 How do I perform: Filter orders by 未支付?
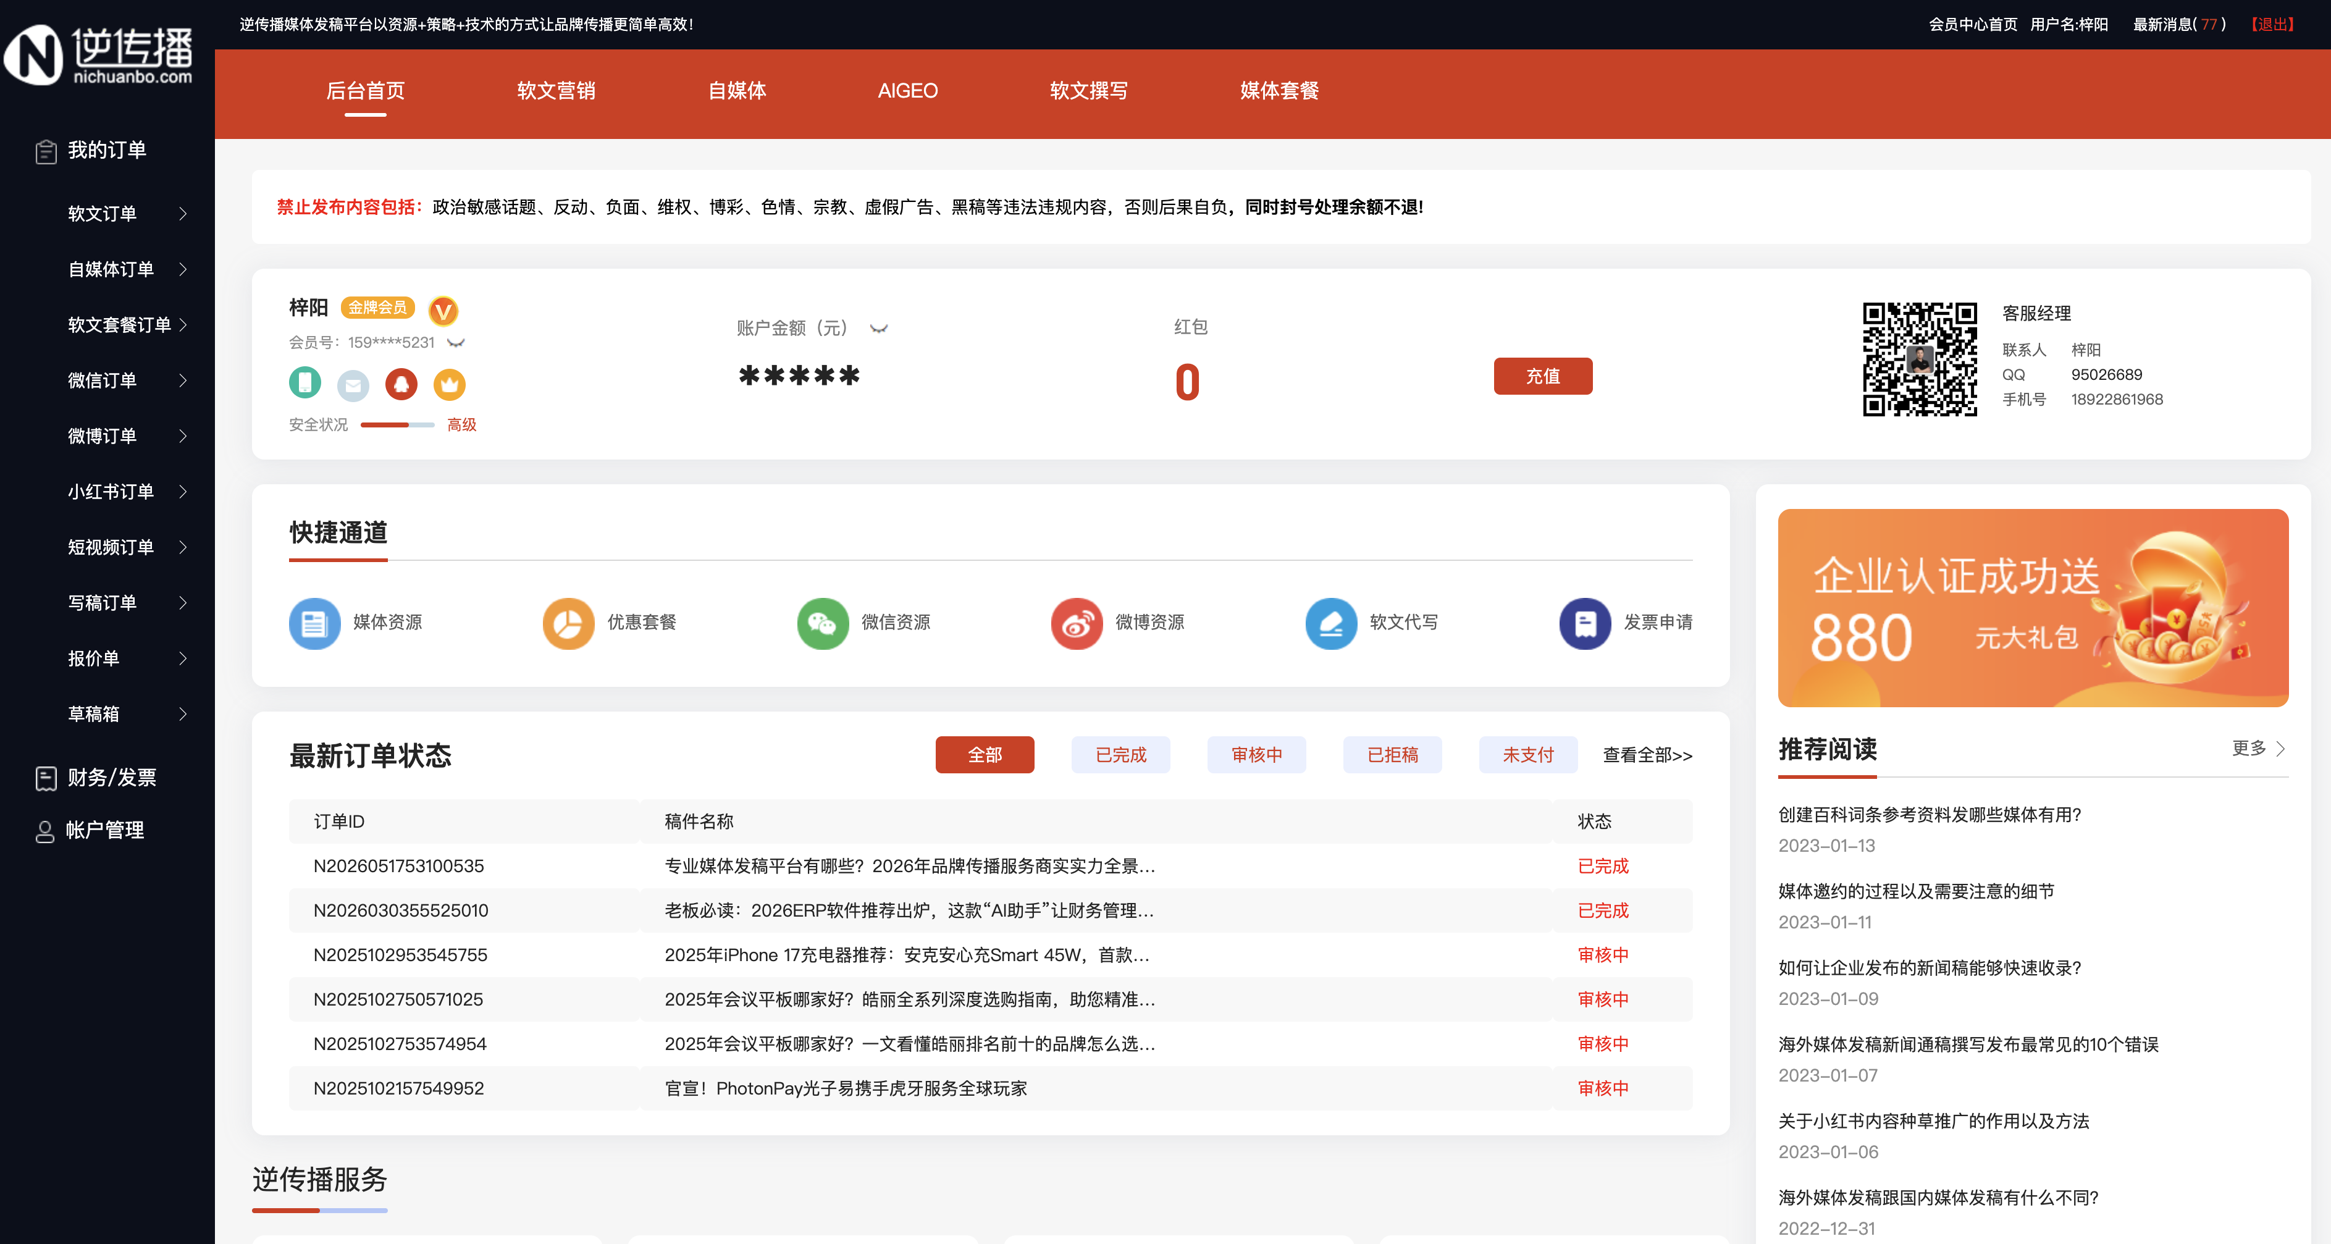pyautogui.click(x=1527, y=755)
